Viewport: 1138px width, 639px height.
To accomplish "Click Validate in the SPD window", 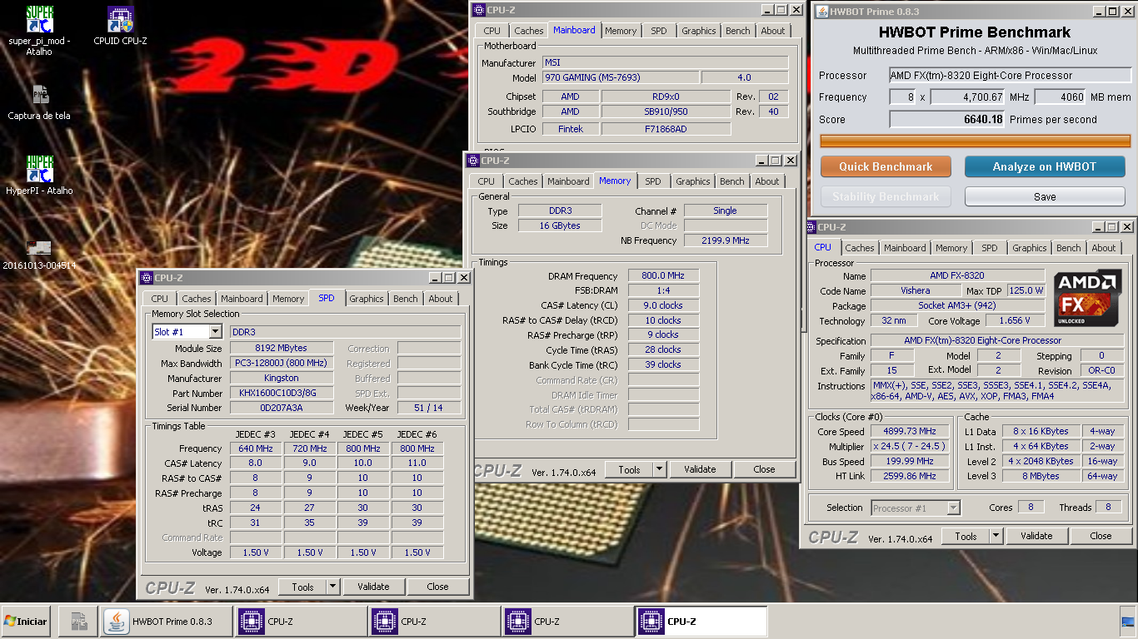I will pyautogui.click(x=373, y=587).
